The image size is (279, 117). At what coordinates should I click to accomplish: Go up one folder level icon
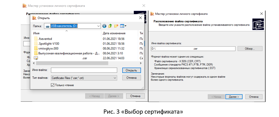pos(110,26)
